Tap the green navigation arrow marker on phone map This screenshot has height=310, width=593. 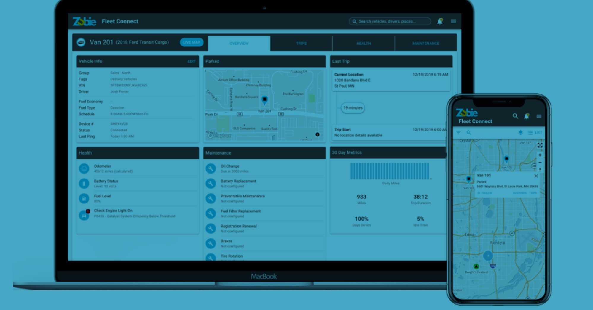476,266
